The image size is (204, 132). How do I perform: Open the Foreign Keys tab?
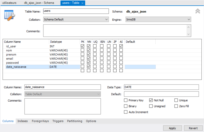coord(40,121)
